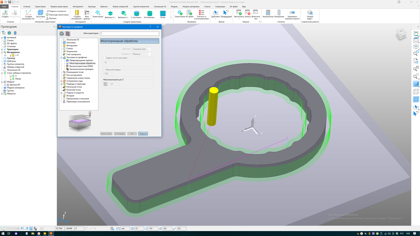Toggle Верхний предел checkbox
The image size is (420, 236).
click(x=105, y=69)
